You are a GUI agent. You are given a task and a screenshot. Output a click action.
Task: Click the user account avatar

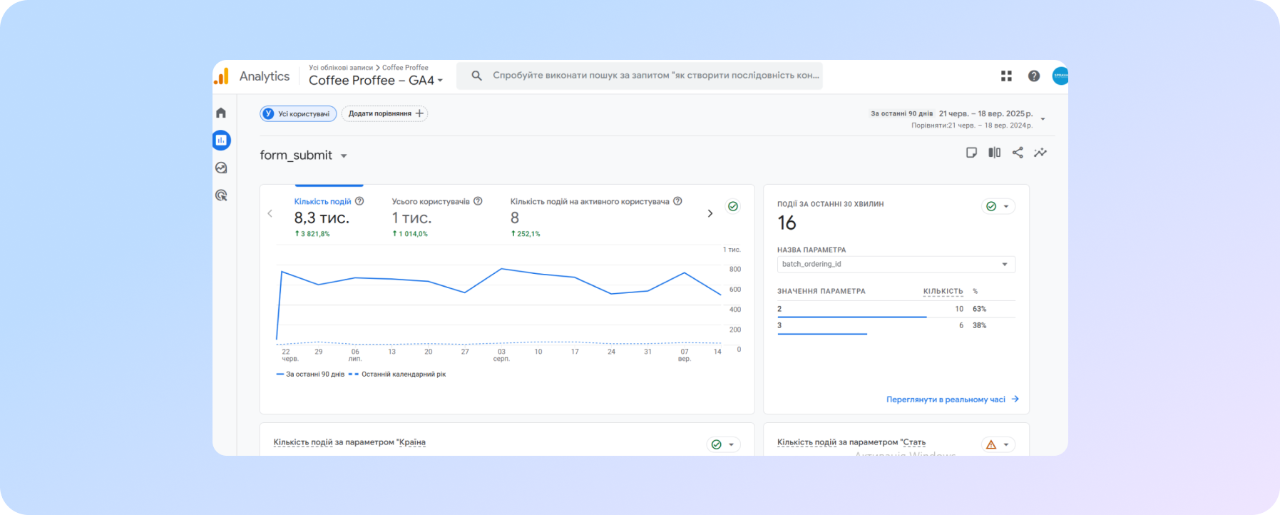coord(1060,76)
